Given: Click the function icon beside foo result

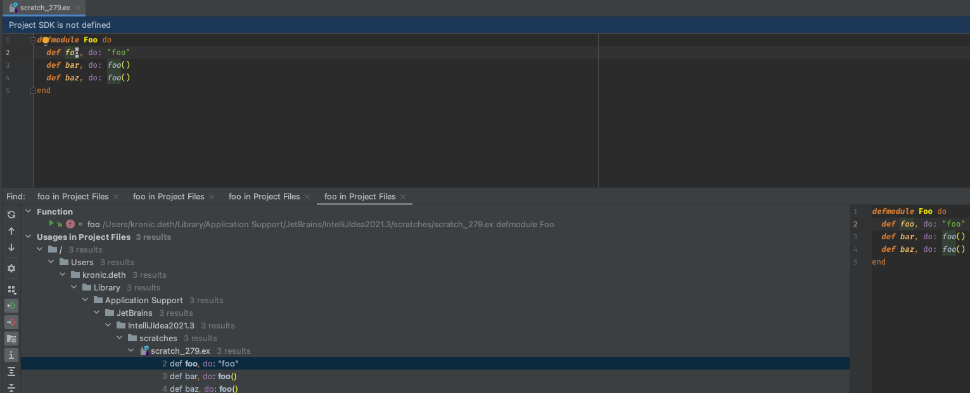Looking at the screenshot, I should tap(70, 224).
